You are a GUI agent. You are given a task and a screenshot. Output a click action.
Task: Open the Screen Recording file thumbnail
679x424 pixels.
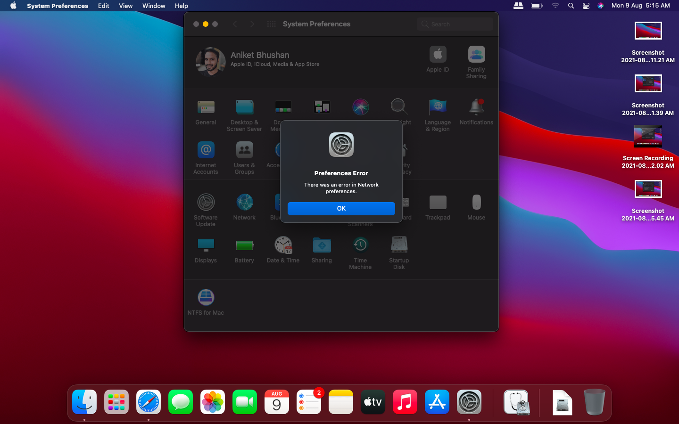click(648, 137)
